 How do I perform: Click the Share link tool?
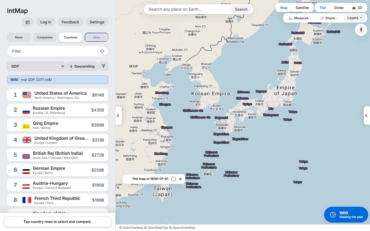[x=329, y=18]
